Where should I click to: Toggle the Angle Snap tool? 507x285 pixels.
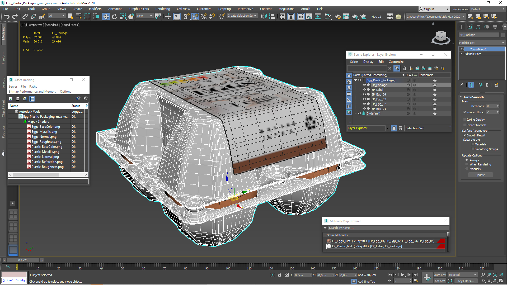pyautogui.click(x=195, y=17)
